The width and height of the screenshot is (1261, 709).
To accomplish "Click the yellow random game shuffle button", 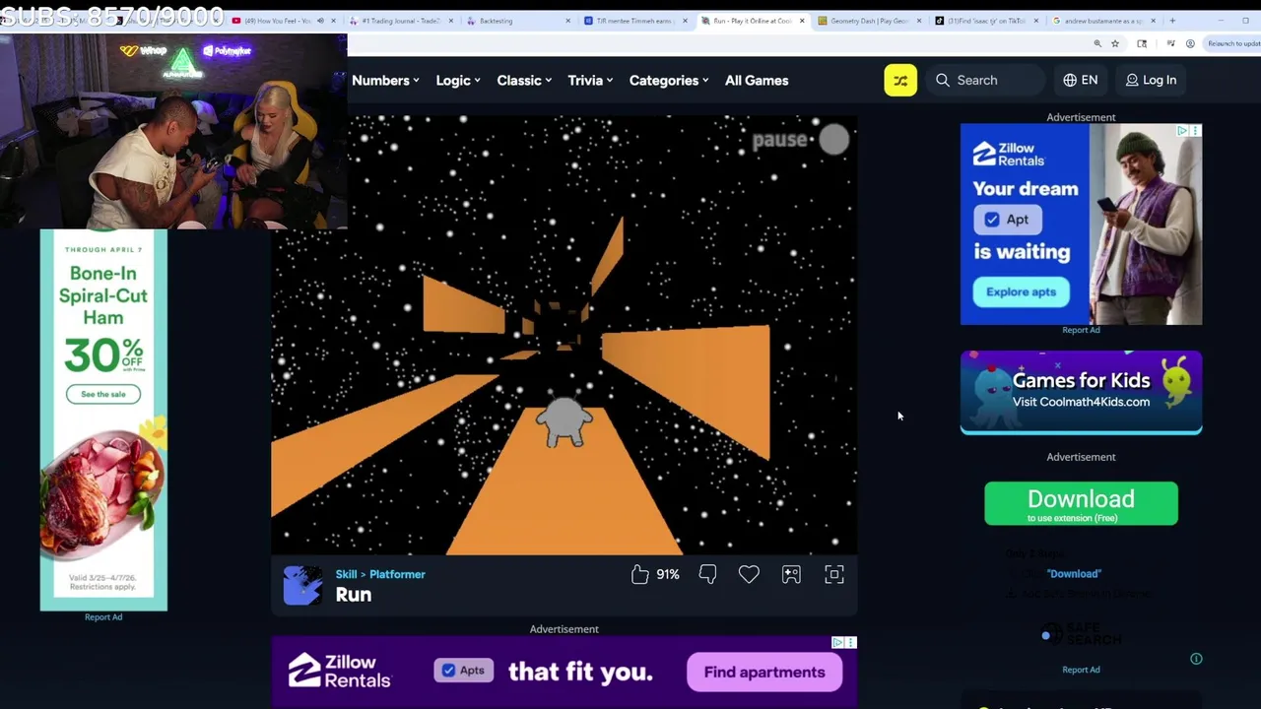I will coord(900,80).
